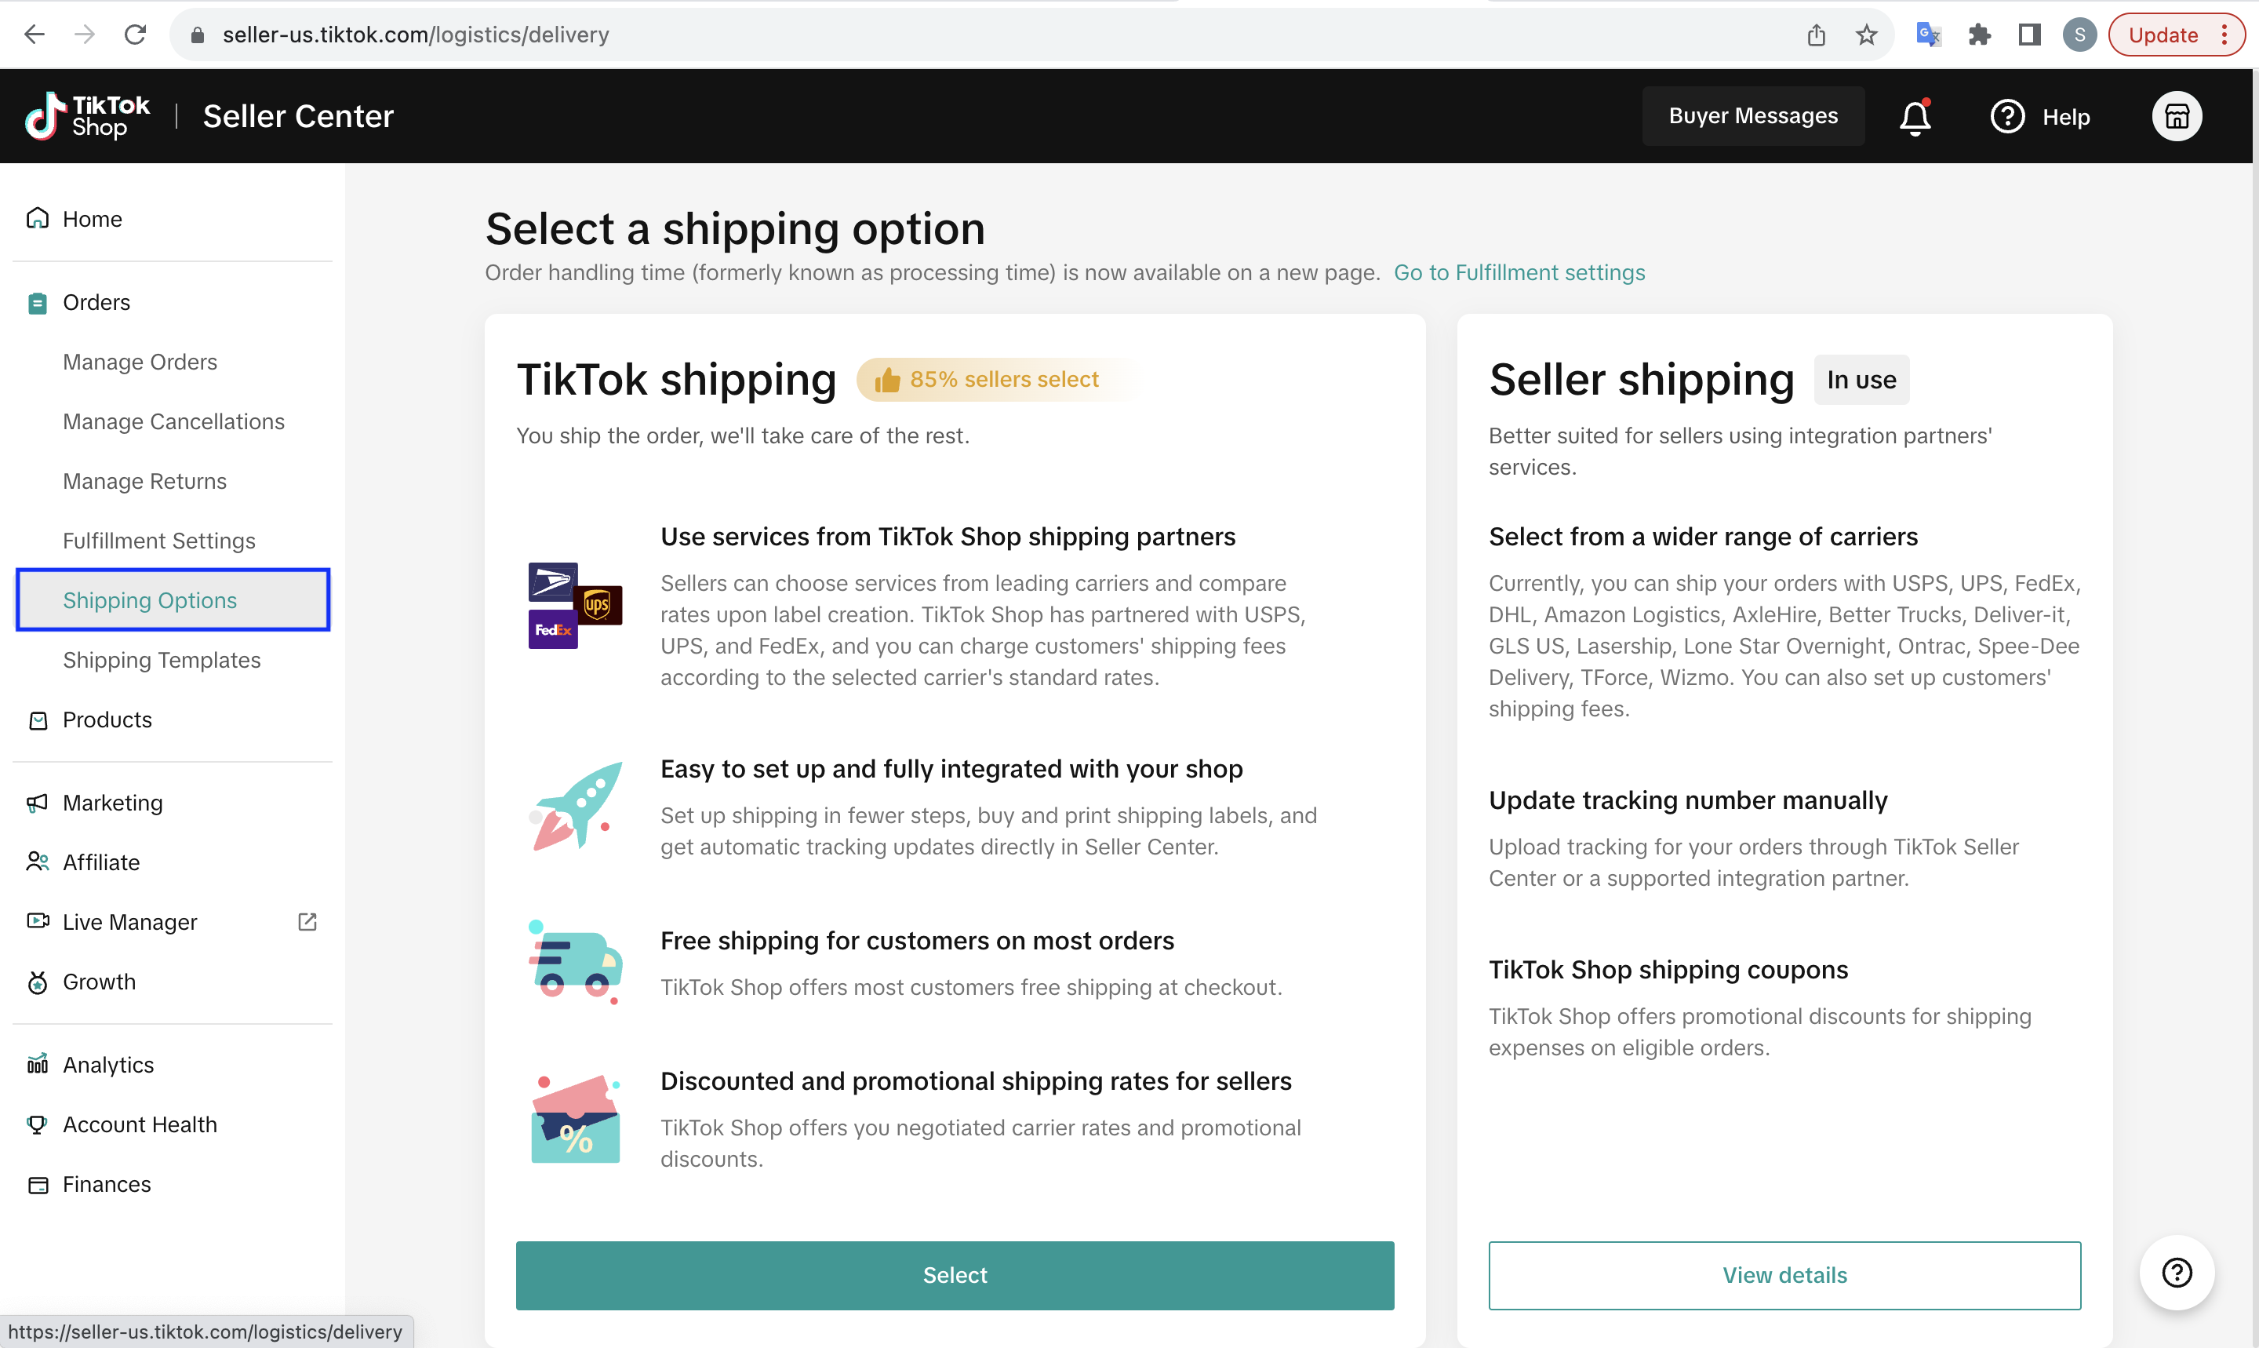
Task: Collapse the Orders sidebar section
Action: click(x=96, y=303)
